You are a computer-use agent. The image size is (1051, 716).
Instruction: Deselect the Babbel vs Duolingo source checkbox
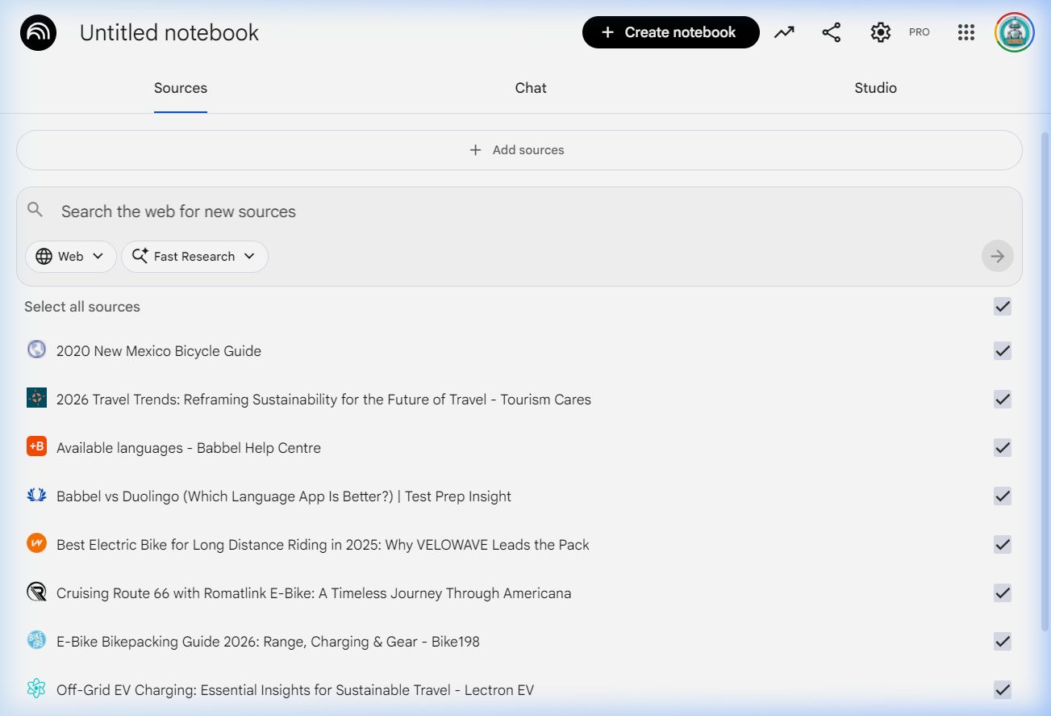point(1002,496)
